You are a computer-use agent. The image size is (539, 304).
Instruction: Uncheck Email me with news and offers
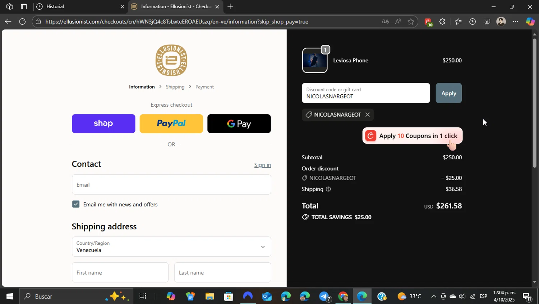[x=76, y=204]
